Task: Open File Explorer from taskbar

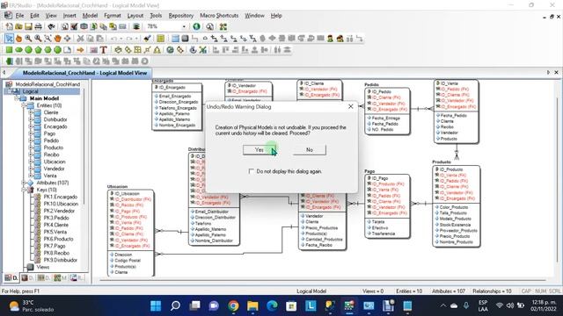Action: [x=252, y=305]
